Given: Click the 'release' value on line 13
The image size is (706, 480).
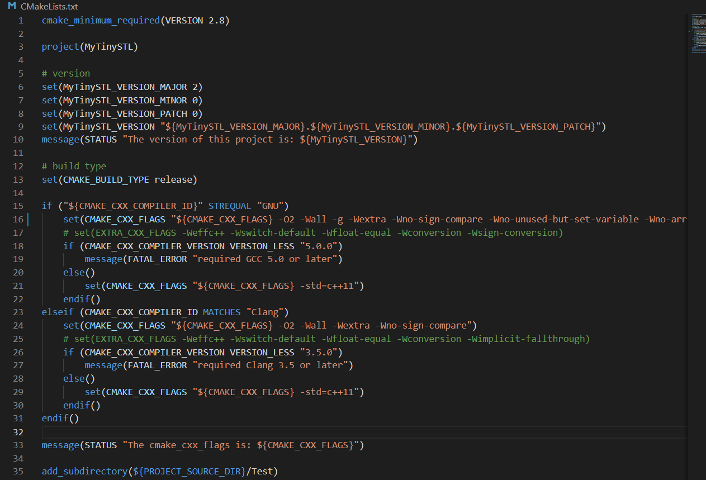Looking at the screenshot, I should point(173,179).
